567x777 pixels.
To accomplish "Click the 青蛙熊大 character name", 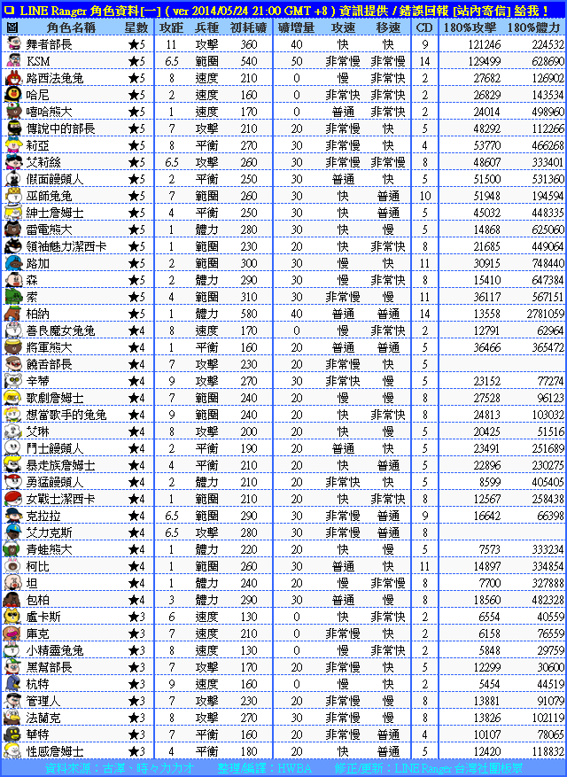I will click(x=55, y=549).
